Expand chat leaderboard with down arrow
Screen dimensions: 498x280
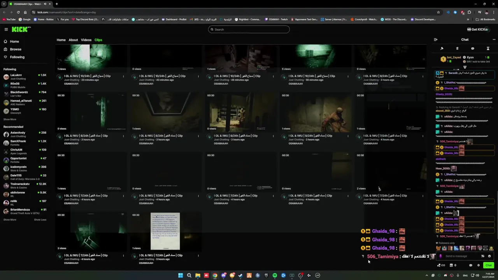click(465, 67)
